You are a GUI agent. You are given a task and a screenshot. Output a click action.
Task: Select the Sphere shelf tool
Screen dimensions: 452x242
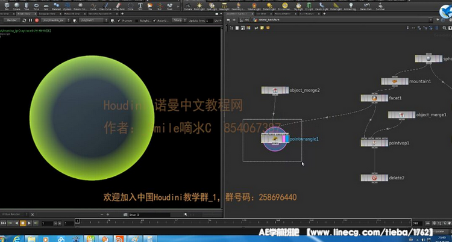[17, 6]
